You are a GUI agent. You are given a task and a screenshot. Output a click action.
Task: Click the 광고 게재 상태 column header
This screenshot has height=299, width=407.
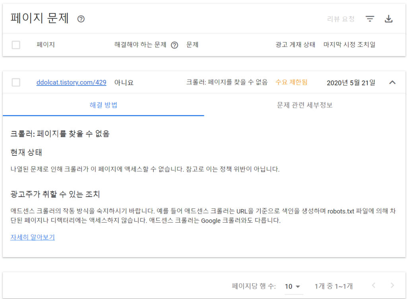[295, 45]
